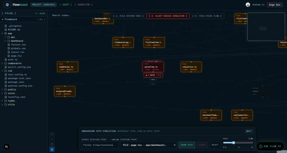Viewport: 287px width, 153px height.
Task: Click the .gitignore file icon
Action: click(x=6, y=26)
